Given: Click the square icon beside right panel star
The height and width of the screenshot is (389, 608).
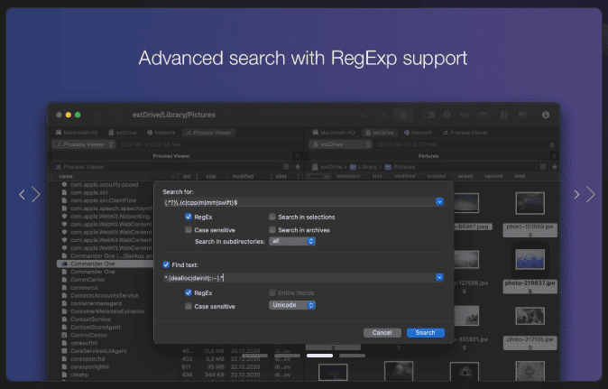Looking at the screenshot, I should click(x=543, y=167).
